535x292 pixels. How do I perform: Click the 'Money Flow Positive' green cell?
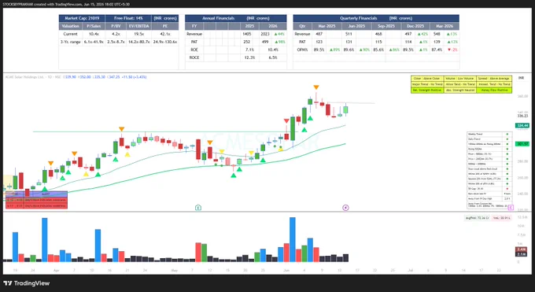point(494,91)
